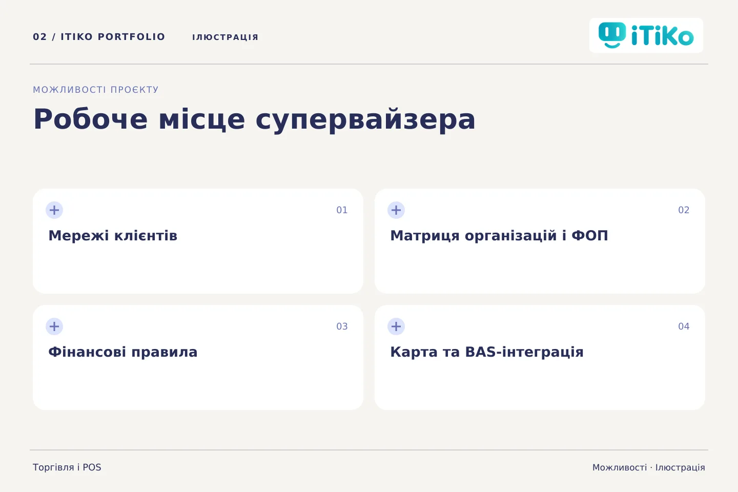The width and height of the screenshot is (738, 492).
Task: Expand the plus icon for Матриця організацій і ФОП
Action: click(x=396, y=210)
